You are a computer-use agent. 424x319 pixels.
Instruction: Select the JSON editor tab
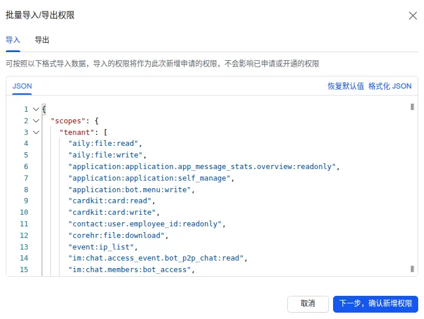tap(22, 86)
